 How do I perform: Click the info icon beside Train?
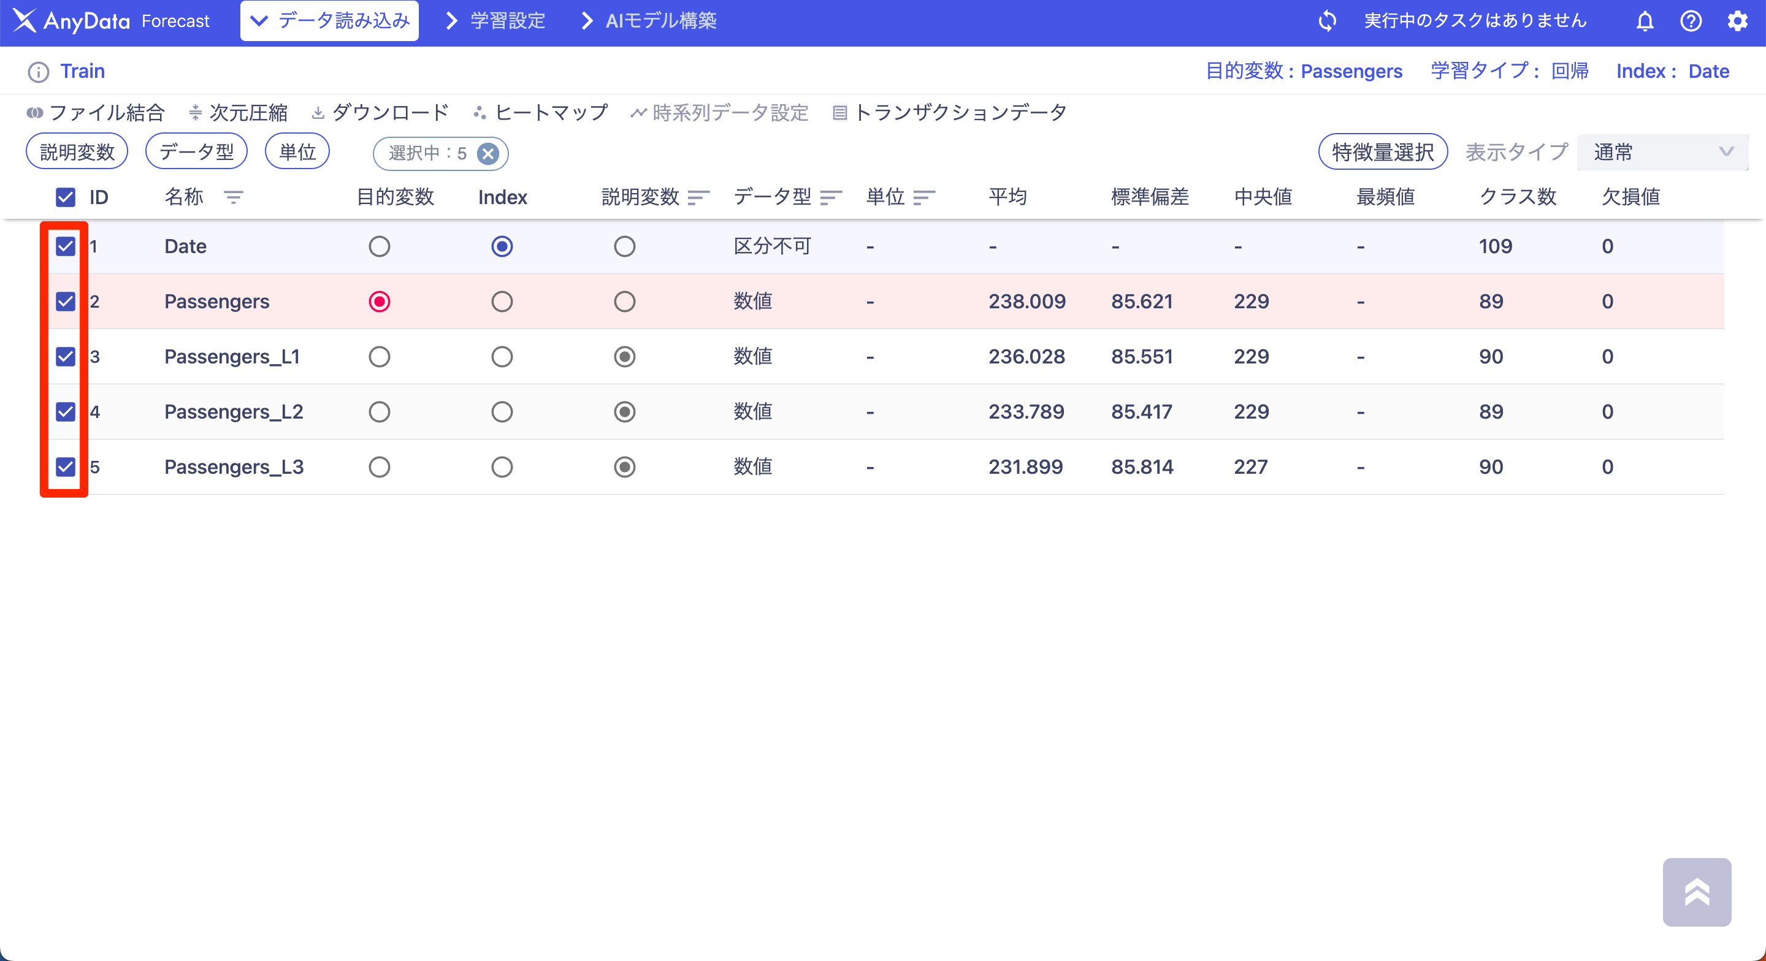pos(39,72)
